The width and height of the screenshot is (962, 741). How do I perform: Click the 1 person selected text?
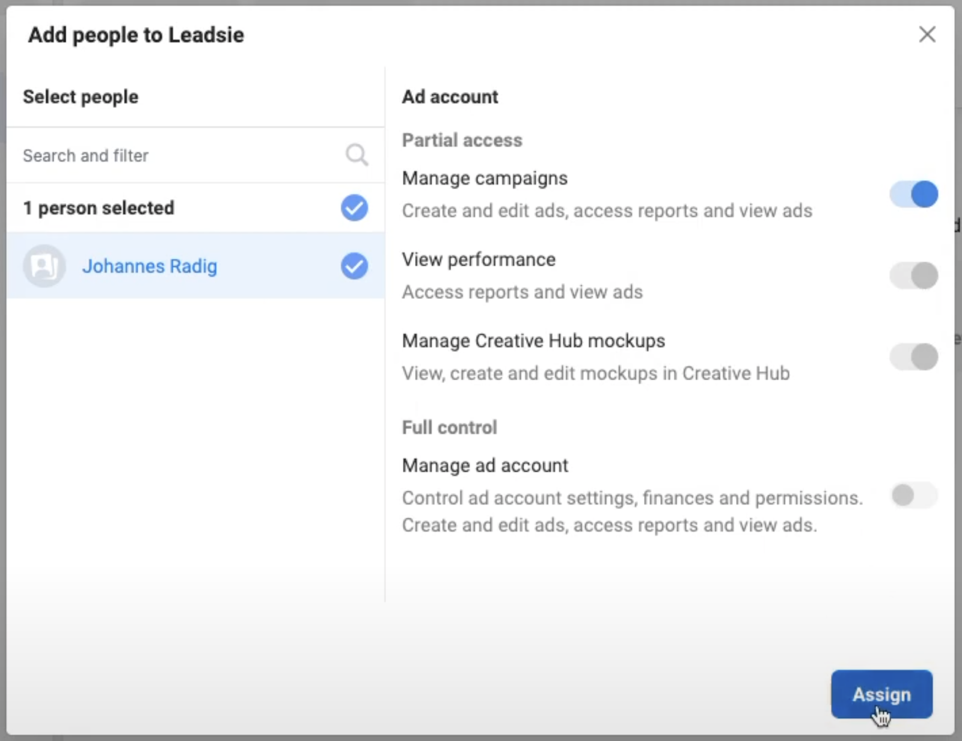click(x=99, y=208)
